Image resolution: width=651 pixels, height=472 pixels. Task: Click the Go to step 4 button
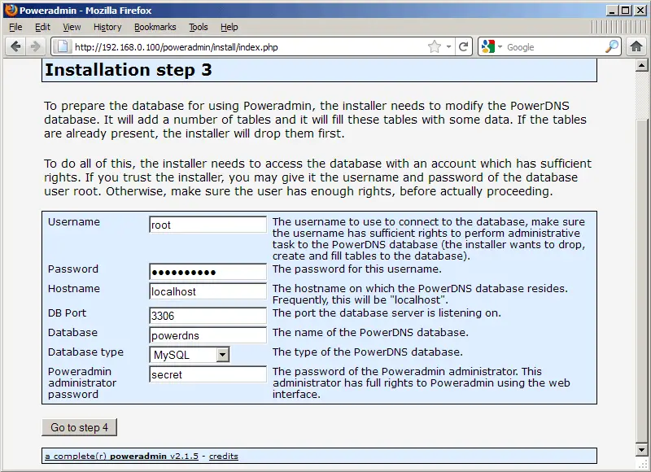tap(79, 427)
